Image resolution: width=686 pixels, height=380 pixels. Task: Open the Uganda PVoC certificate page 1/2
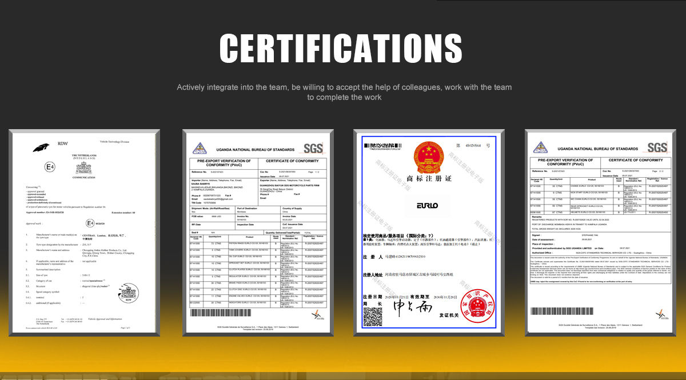coord(258,234)
